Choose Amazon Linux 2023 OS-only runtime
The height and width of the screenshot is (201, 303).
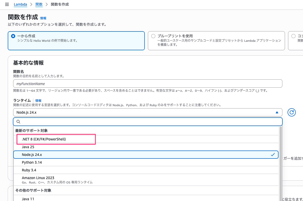click(x=38, y=178)
